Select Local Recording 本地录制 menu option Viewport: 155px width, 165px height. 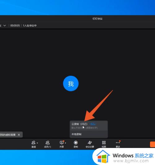point(89,134)
